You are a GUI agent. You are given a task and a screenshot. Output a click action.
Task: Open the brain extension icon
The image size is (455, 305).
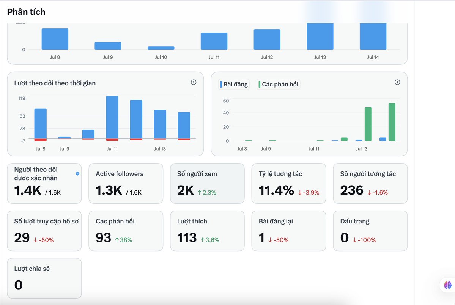(448, 285)
